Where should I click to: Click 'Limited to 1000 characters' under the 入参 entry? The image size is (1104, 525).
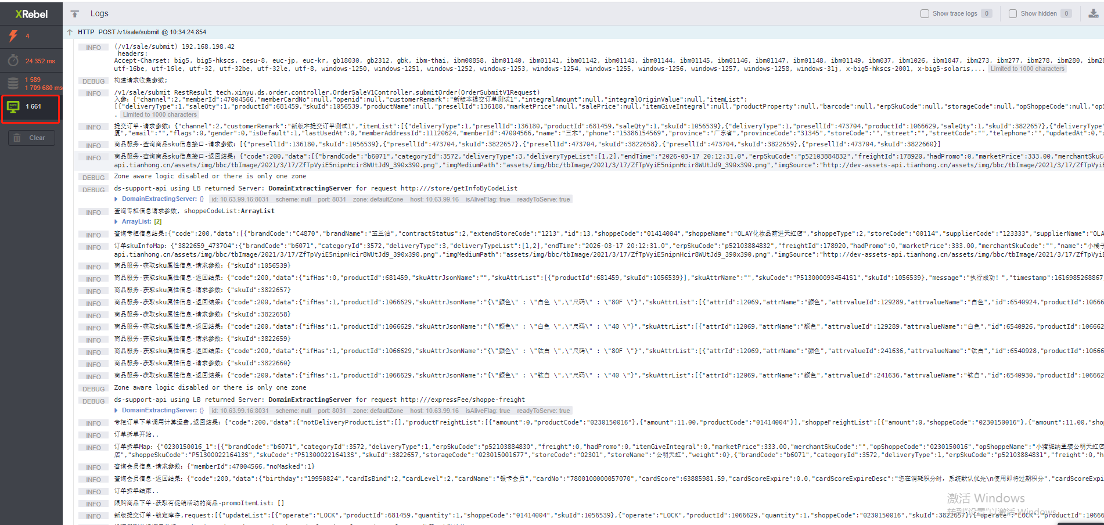pyautogui.click(x=160, y=114)
